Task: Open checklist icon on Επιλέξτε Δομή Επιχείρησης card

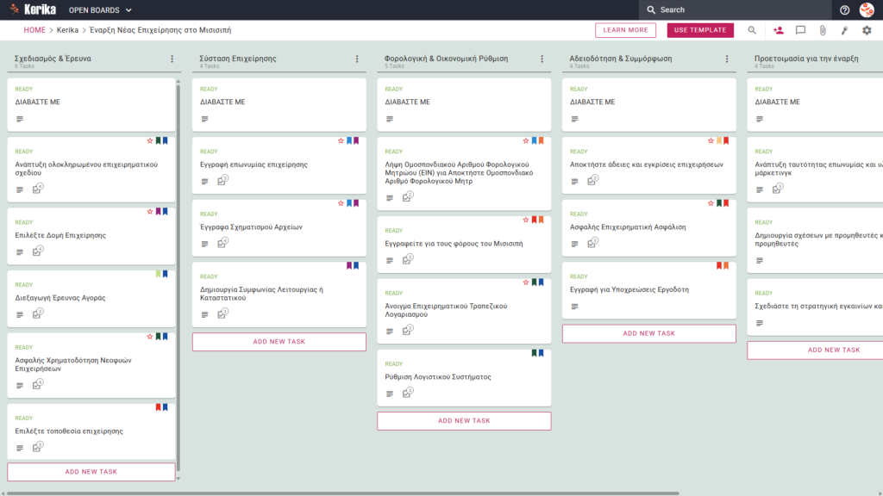Action: click(37, 251)
